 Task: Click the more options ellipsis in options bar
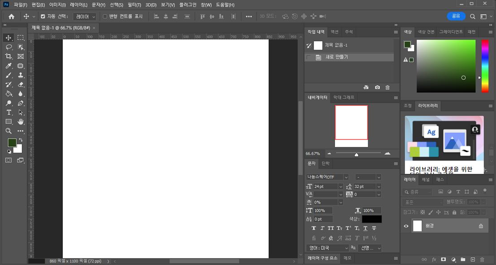coord(248,17)
